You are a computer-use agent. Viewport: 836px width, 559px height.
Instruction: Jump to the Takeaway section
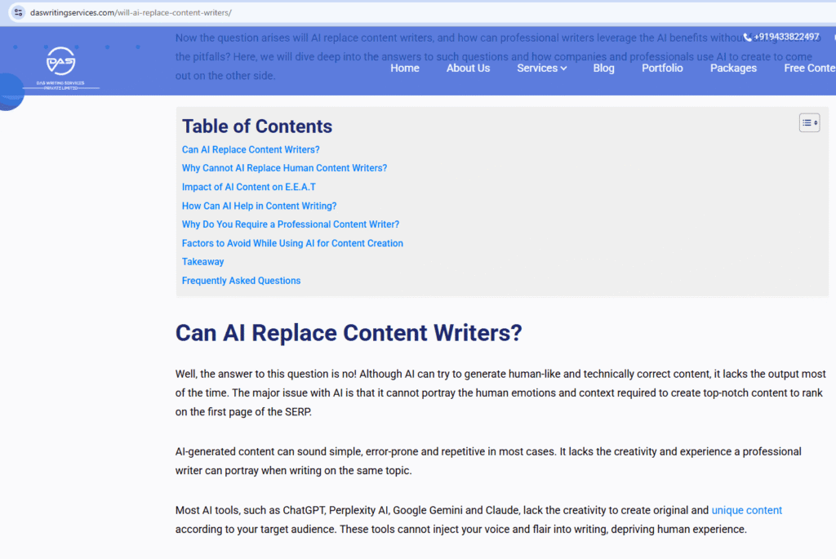202,261
